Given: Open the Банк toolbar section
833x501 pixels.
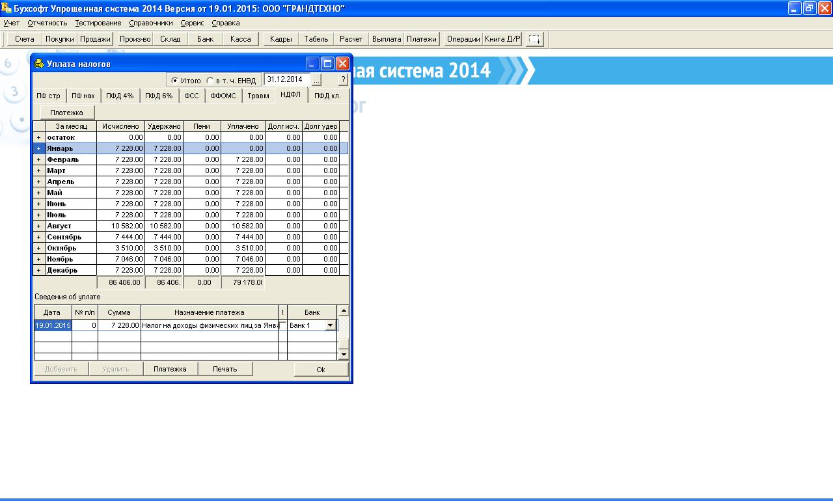Looking at the screenshot, I should [x=205, y=39].
